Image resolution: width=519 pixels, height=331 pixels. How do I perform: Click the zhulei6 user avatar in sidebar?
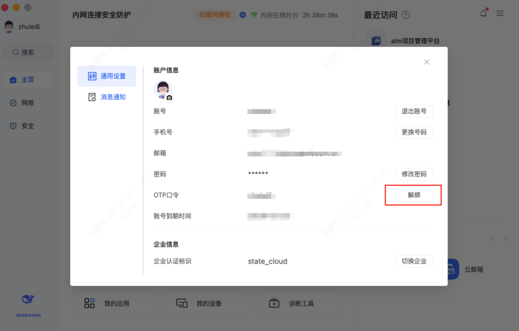(9, 27)
